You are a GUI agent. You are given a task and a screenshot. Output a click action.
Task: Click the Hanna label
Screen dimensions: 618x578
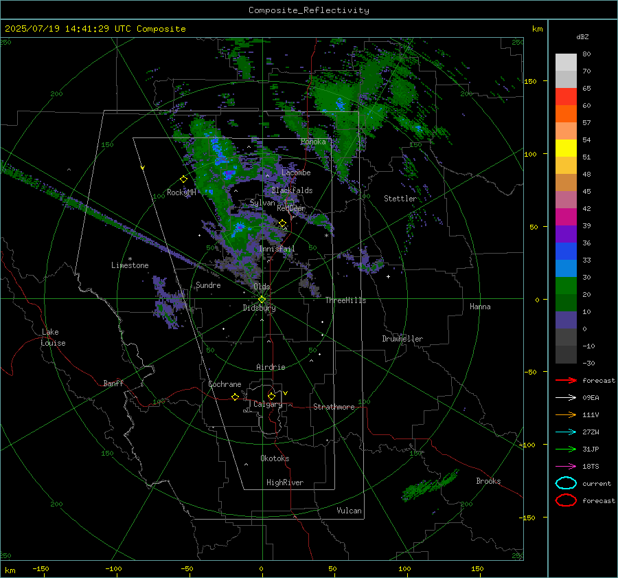click(x=480, y=307)
